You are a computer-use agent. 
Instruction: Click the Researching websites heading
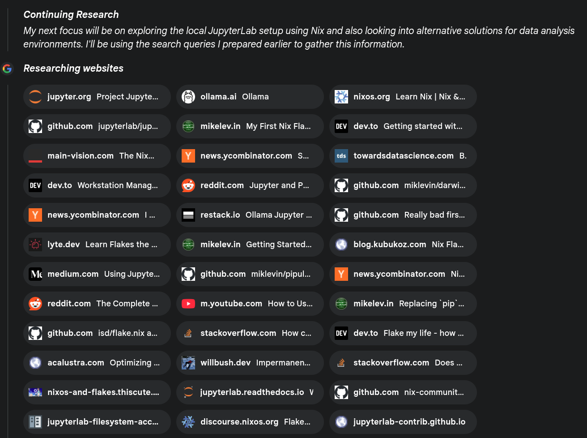point(73,69)
